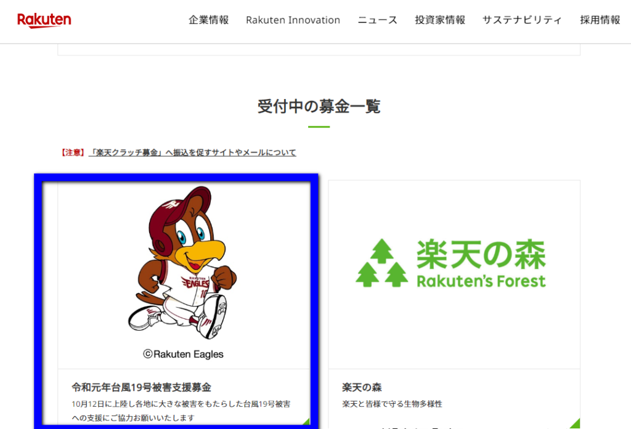Screen dimensions: 631x429
Task: Open the 企業情報 menu
Action: pos(208,20)
